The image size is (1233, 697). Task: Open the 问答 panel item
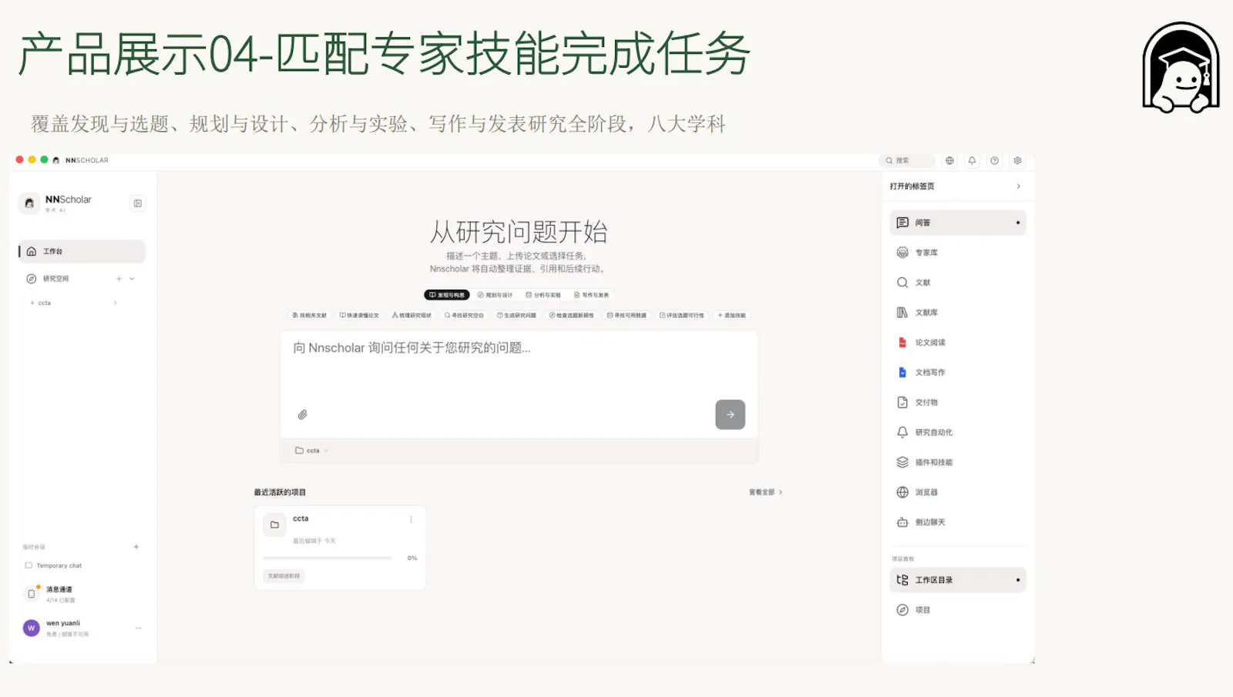(957, 223)
